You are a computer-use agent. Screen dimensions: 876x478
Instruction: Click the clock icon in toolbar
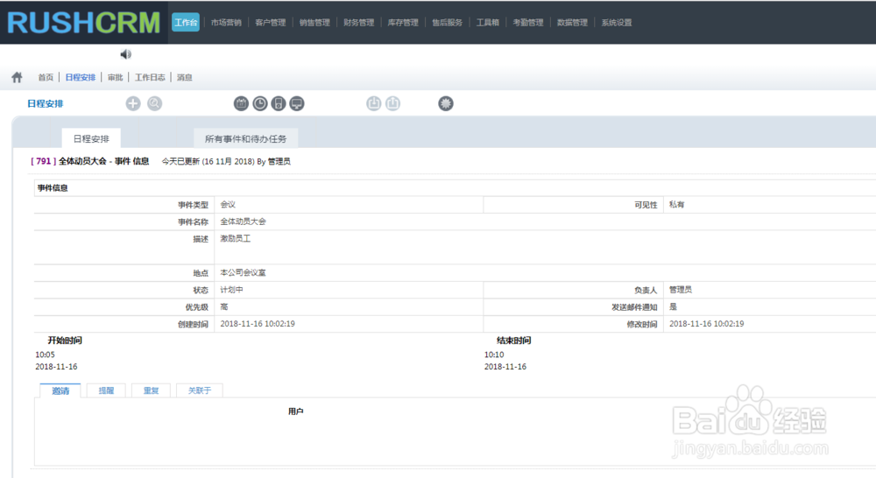pyautogui.click(x=260, y=103)
